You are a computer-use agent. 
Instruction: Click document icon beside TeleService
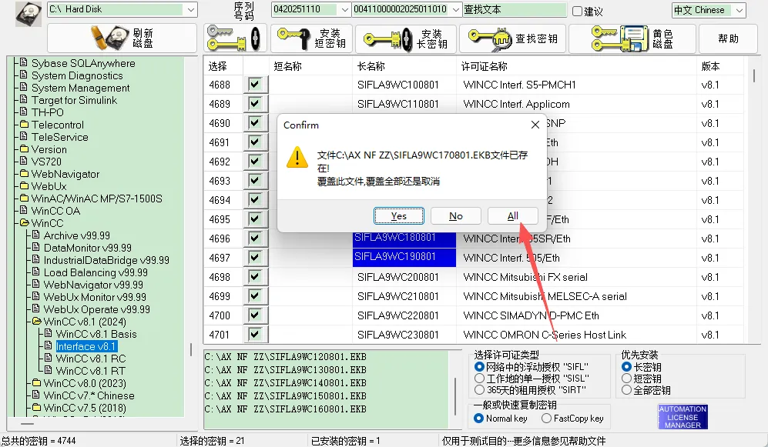(x=24, y=136)
